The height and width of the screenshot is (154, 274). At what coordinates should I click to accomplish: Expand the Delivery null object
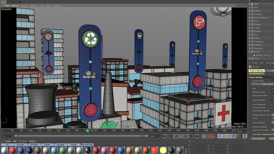click(249, 25)
